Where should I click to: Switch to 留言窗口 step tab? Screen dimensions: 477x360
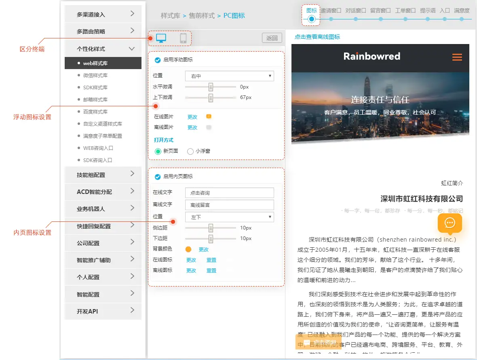[x=380, y=11]
